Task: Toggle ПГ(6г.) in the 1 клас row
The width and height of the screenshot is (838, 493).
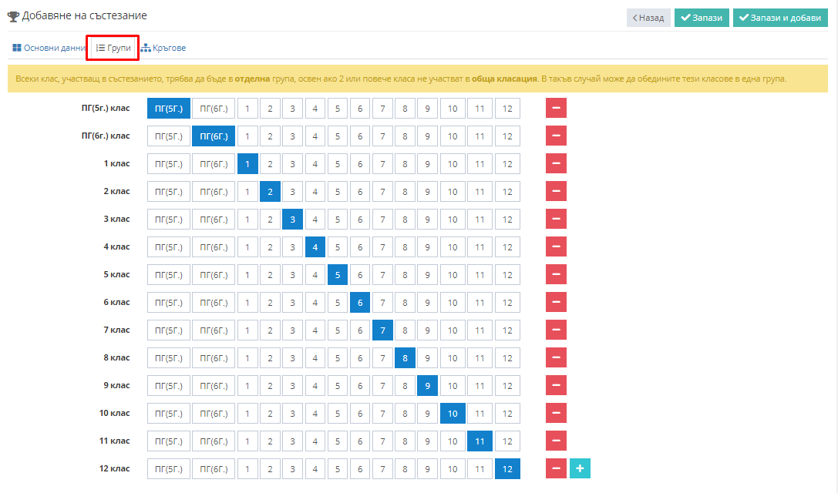Action: pyautogui.click(x=213, y=164)
